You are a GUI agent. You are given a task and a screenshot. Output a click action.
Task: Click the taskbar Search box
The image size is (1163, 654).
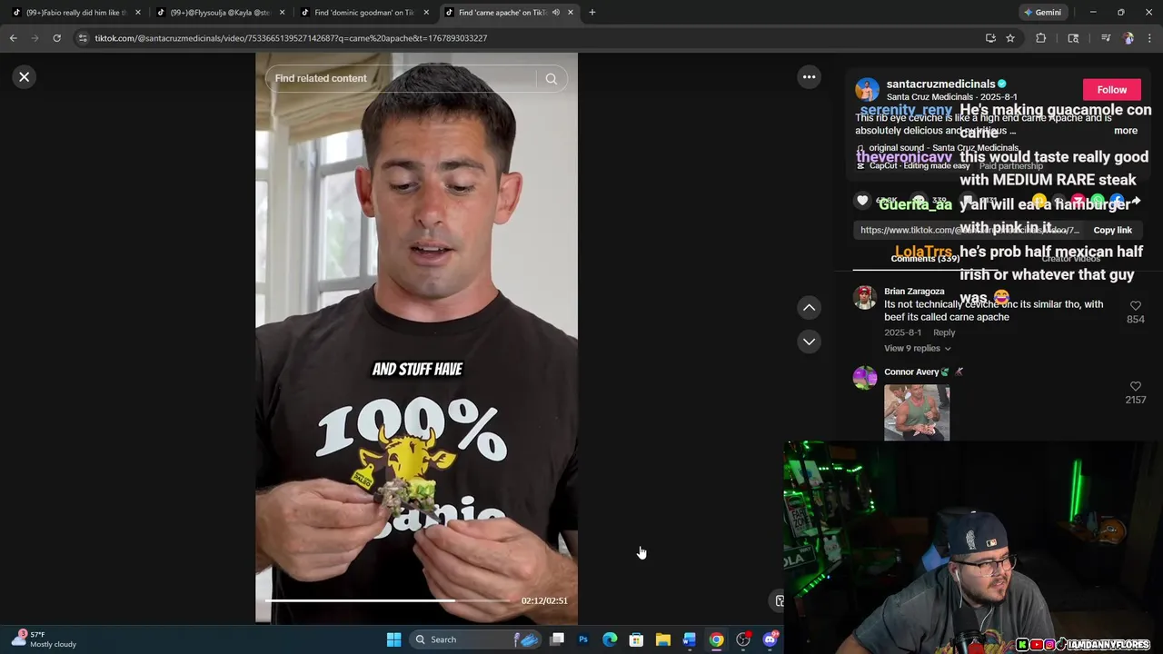pyautogui.click(x=476, y=639)
